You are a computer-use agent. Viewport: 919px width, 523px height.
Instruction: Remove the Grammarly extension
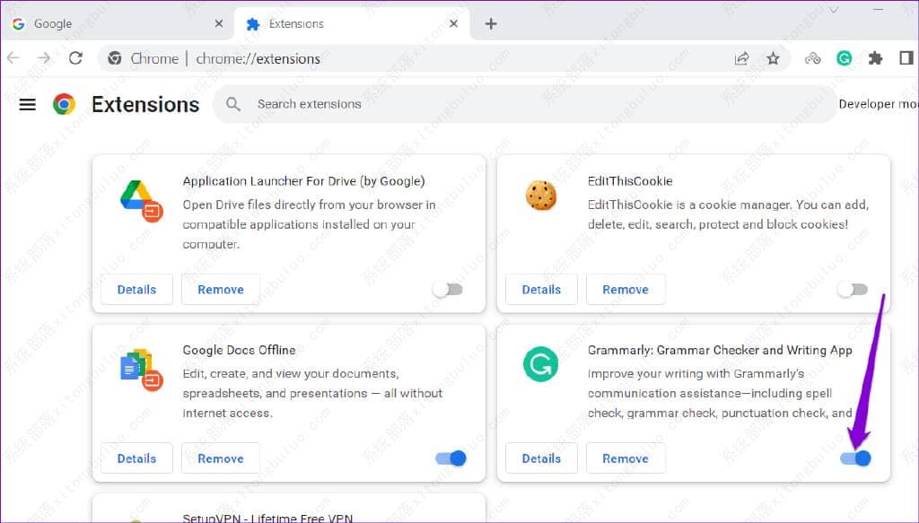[x=626, y=458]
